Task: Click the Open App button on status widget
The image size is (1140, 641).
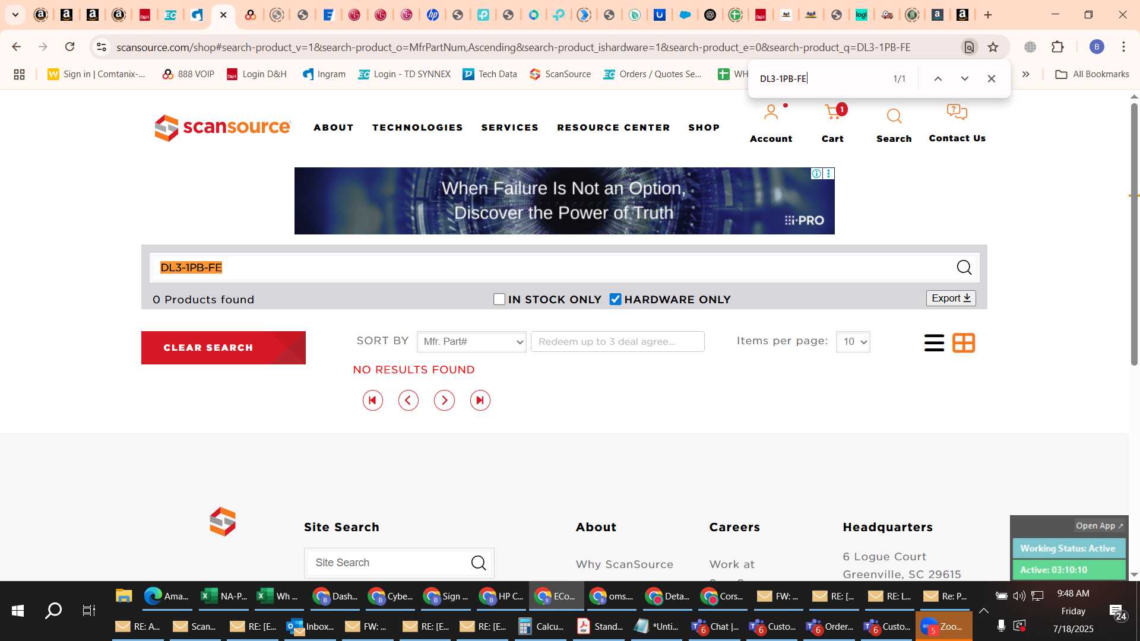Action: (x=1099, y=526)
